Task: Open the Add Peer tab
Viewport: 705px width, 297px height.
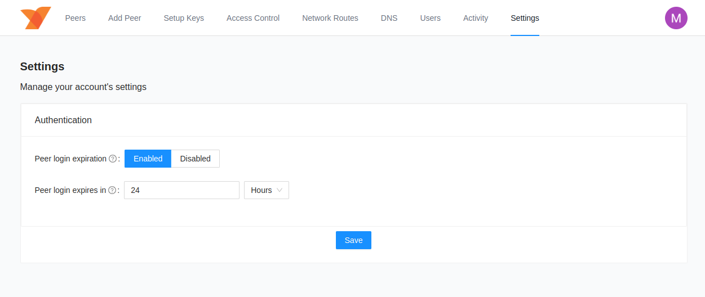Action: pyautogui.click(x=125, y=18)
